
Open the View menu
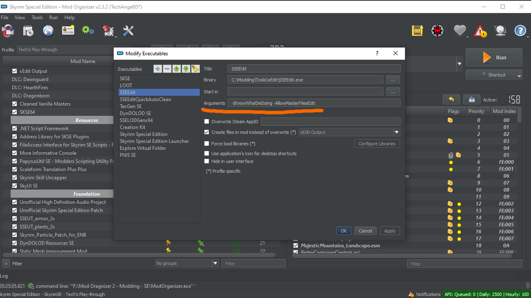tap(20, 17)
